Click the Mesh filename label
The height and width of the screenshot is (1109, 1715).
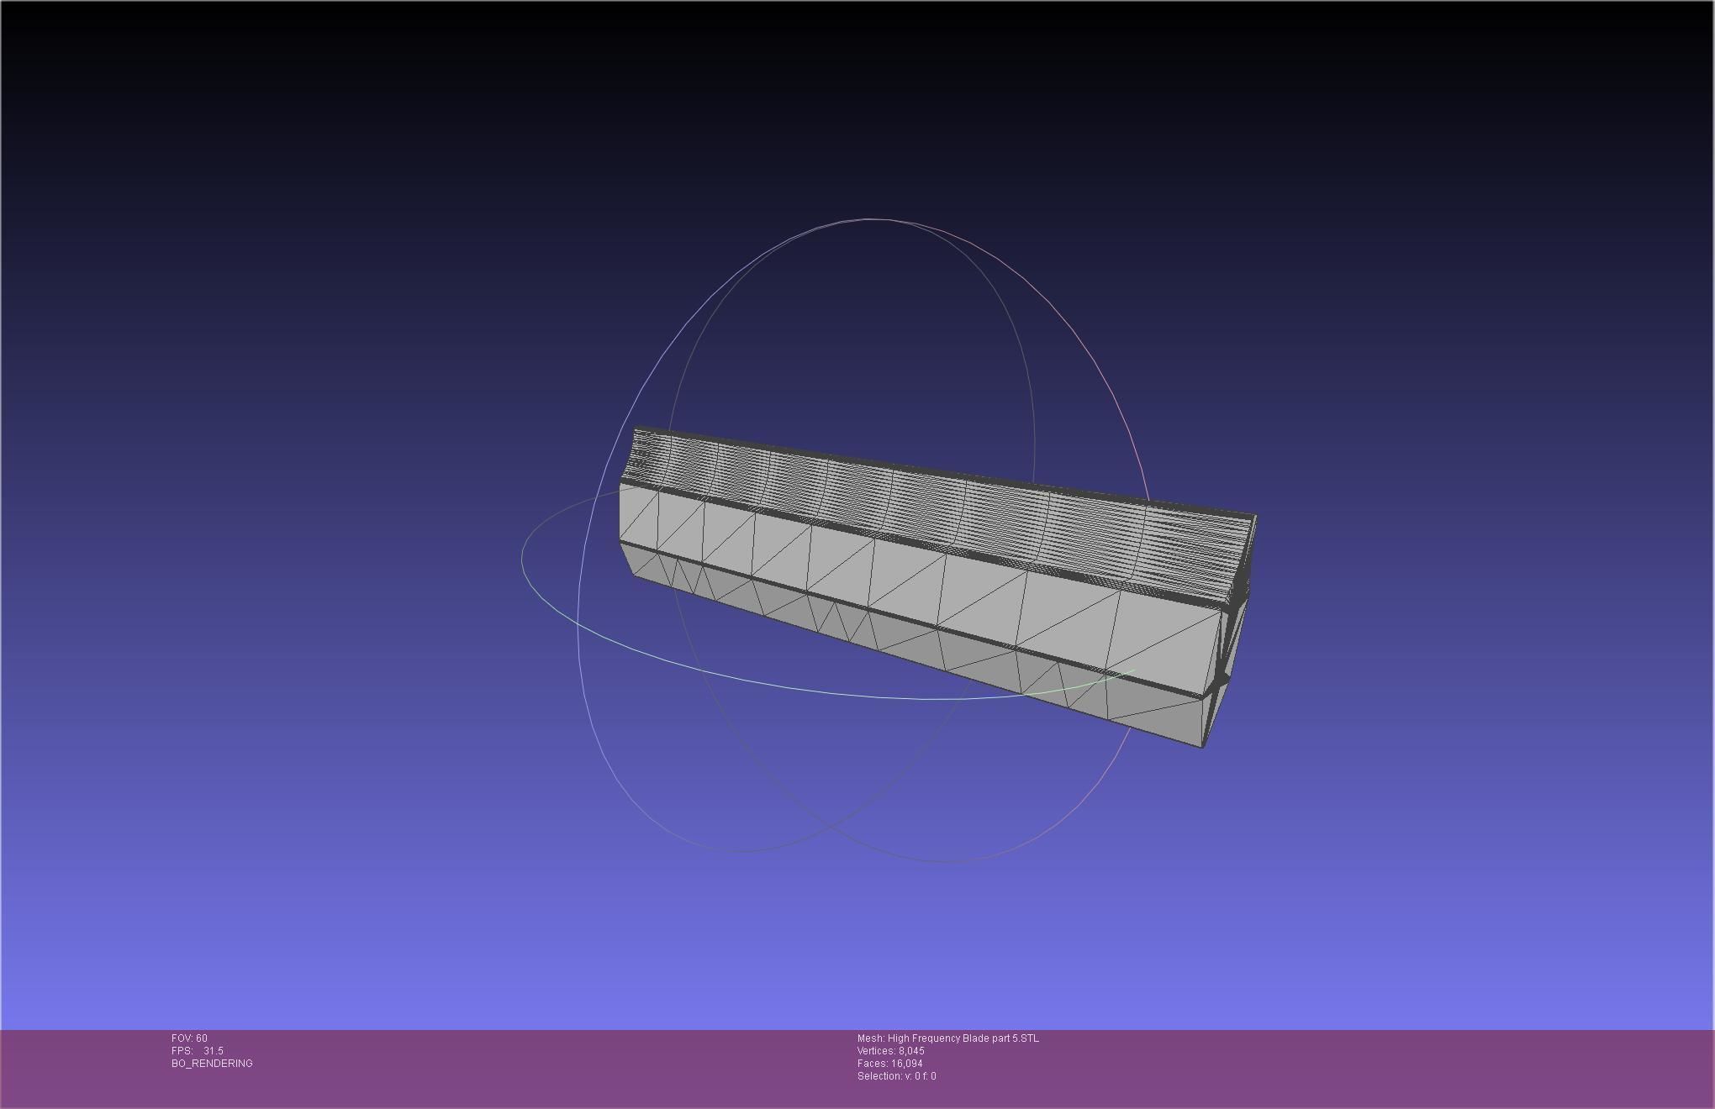click(947, 1038)
